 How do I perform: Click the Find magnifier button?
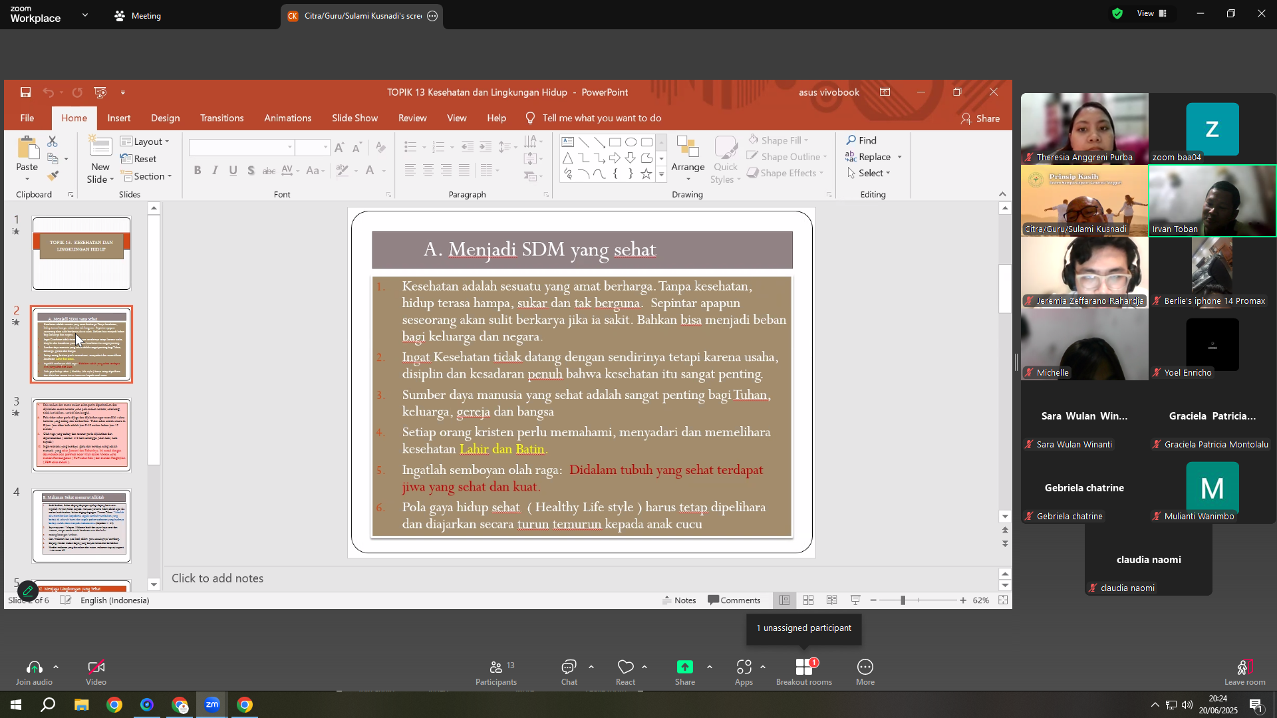861,140
